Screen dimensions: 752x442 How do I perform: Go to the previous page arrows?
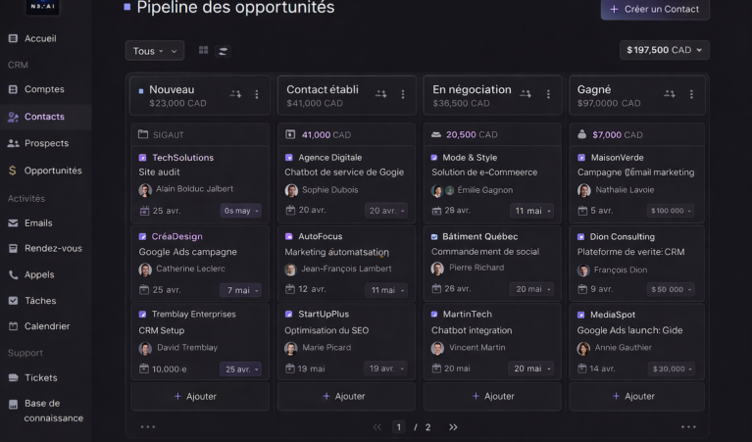[x=377, y=427]
